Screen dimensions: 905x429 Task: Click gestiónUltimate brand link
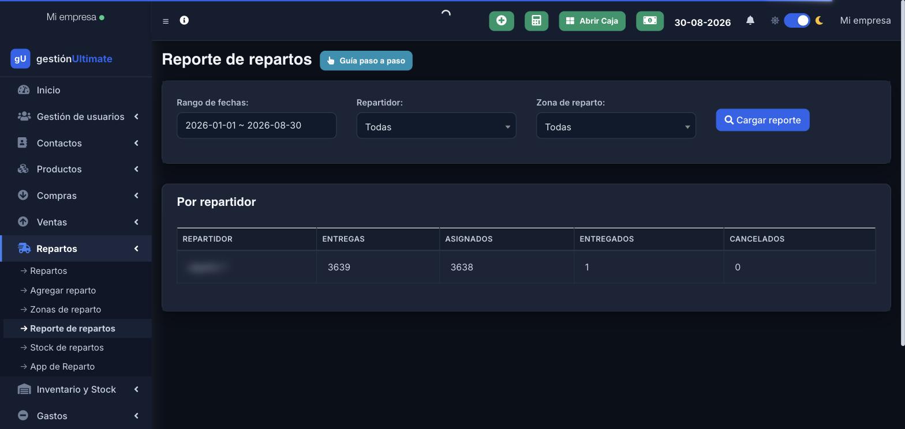coord(74,58)
